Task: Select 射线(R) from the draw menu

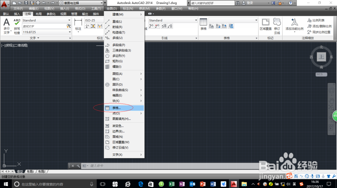Action: (124, 27)
